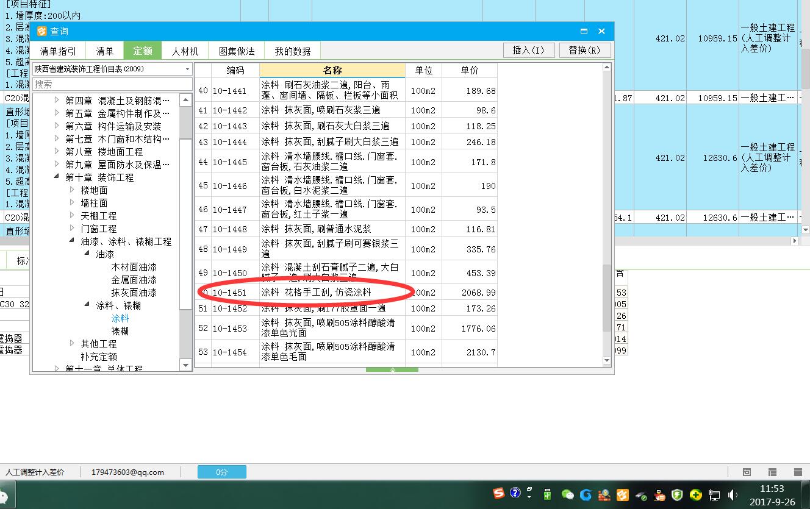This screenshot has width=810, height=509.
Task: Expand the 其他工程 tree node arrow
Action: [72, 343]
